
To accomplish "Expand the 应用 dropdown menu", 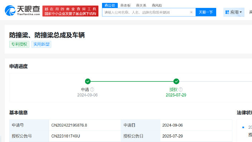I will tap(234, 12).
